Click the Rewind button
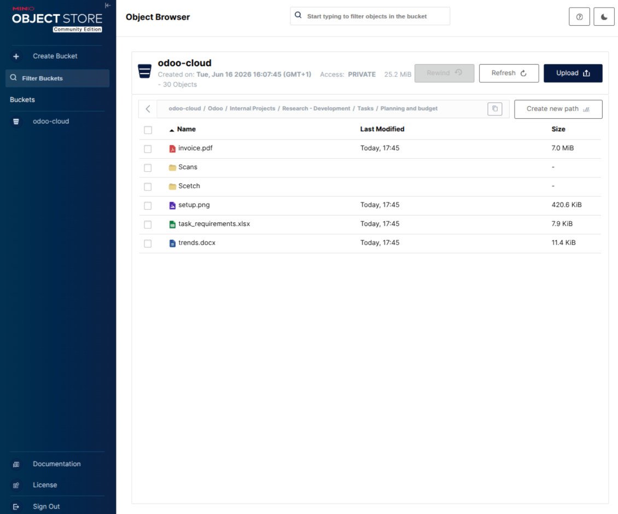Image resolution: width=618 pixels, height=514 pixels. click(x=444, y=73)
